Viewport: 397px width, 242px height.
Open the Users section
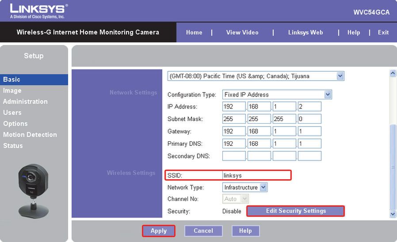[x=12, y=113]
